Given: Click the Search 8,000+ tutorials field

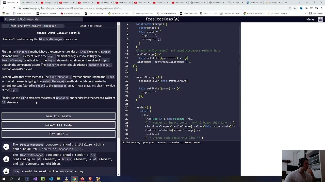Looking at the screenshot, I should tap(44, 19).
